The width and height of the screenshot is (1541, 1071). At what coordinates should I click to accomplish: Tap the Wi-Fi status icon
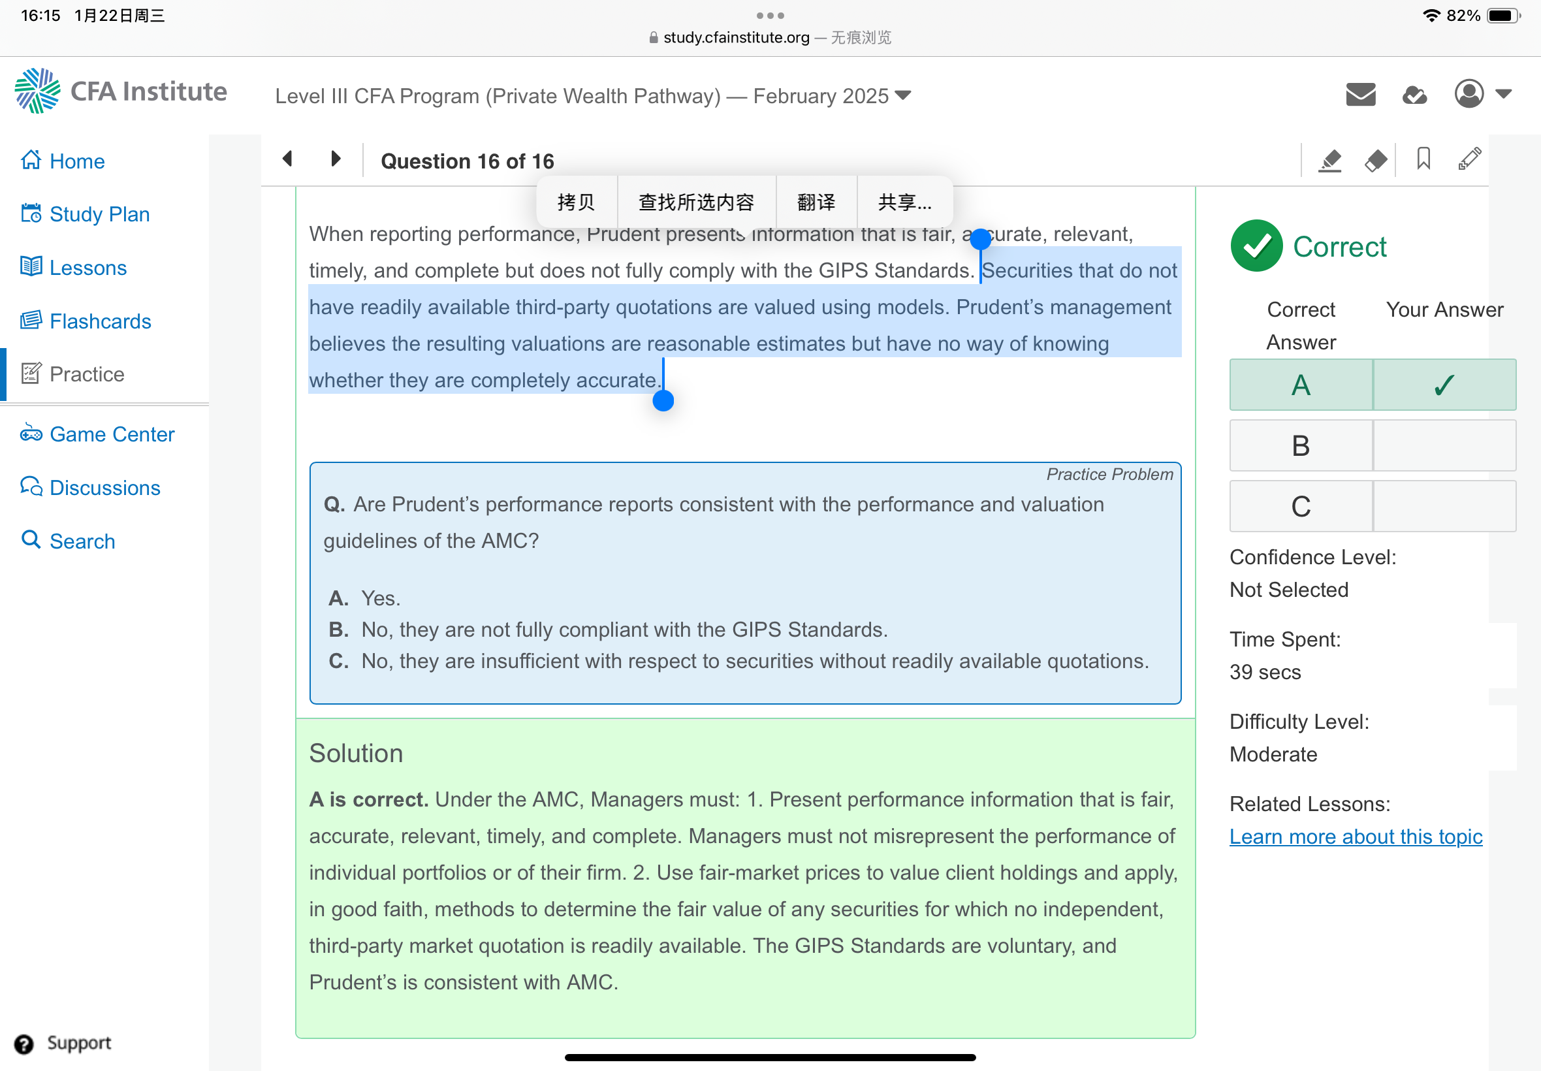pos(1432,16)
